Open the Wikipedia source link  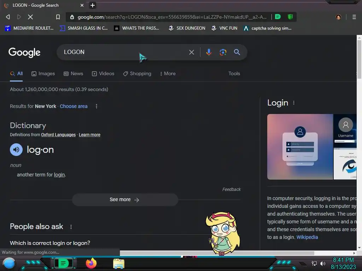[307, 237]
